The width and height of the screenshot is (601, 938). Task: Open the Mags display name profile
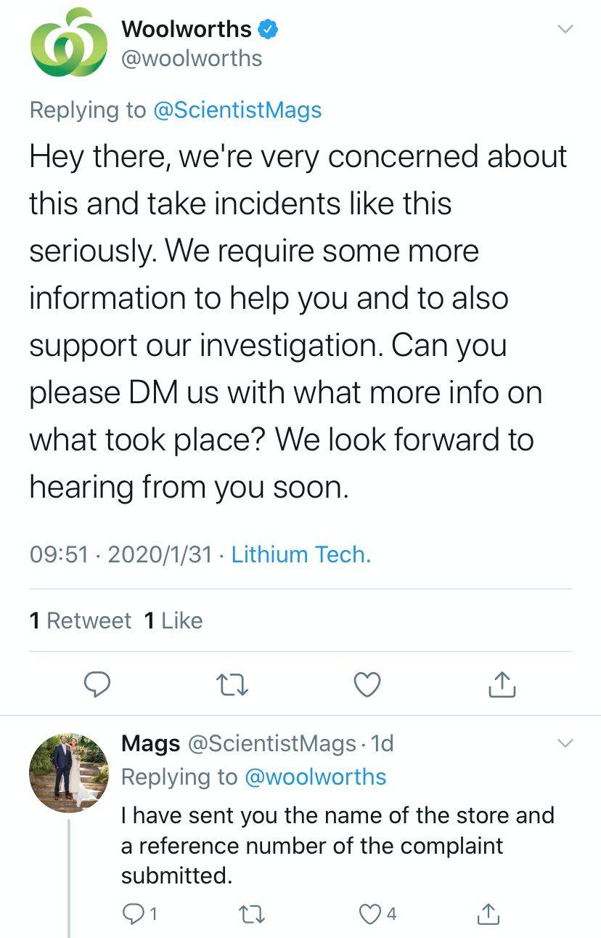(151, 743)
